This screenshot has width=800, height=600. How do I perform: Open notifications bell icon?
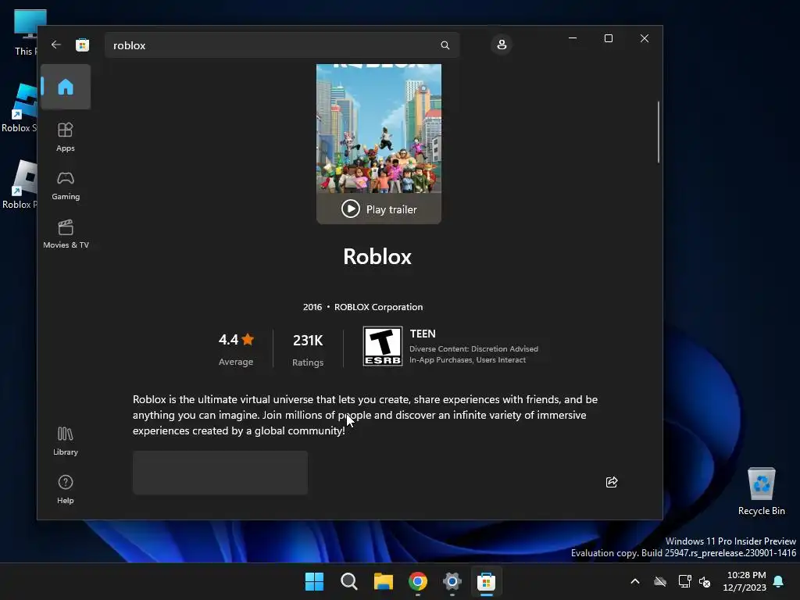[779, 581]
